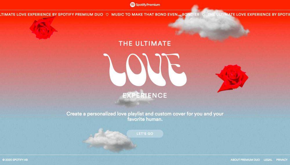Click the heart symbol after PREMIUM DUO
This screenshot has height=165, width=290.
tap(107, 14)
